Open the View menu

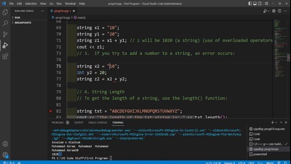pos(43,4)
